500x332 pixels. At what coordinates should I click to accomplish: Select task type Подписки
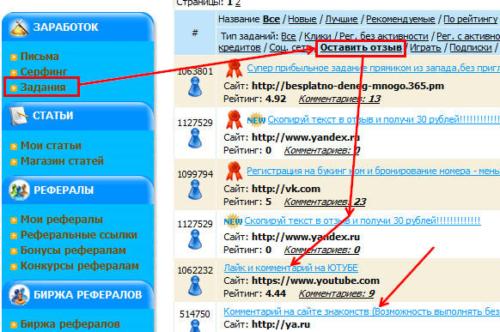471,47
